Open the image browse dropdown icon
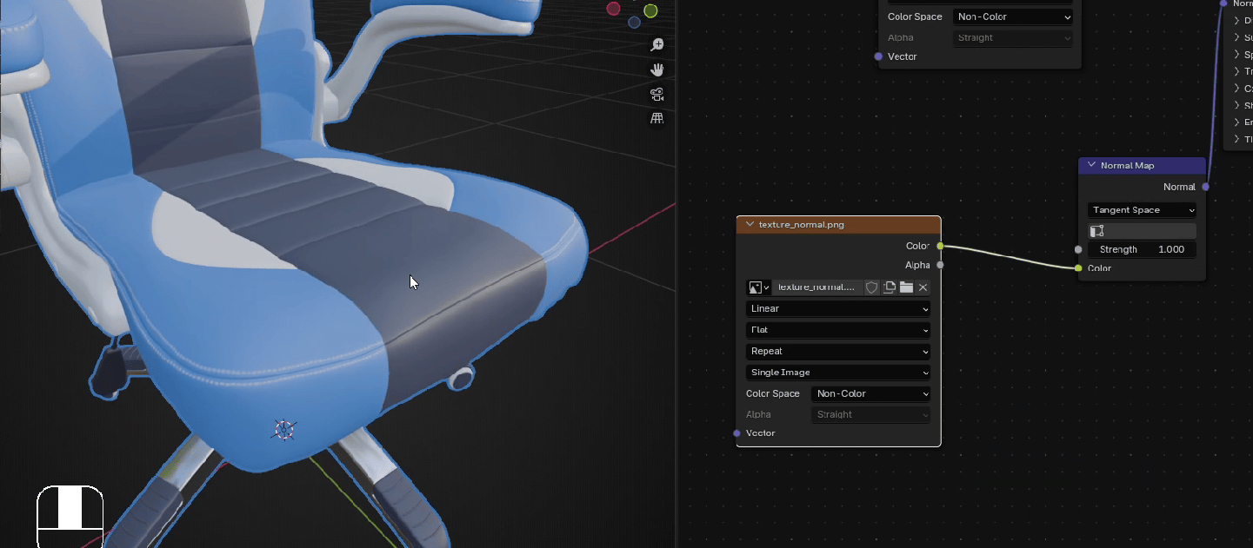 click(759, 287)
